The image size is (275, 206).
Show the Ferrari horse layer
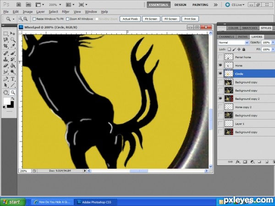pos(220,57)
